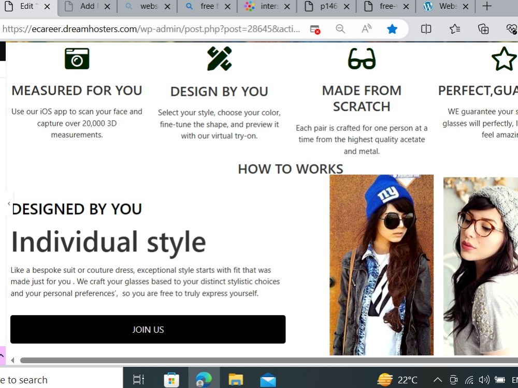Image resolution: width=518 pixels, height=388 pixels.
Task: Open the Mail app on the taskbar
Action: 268,380
